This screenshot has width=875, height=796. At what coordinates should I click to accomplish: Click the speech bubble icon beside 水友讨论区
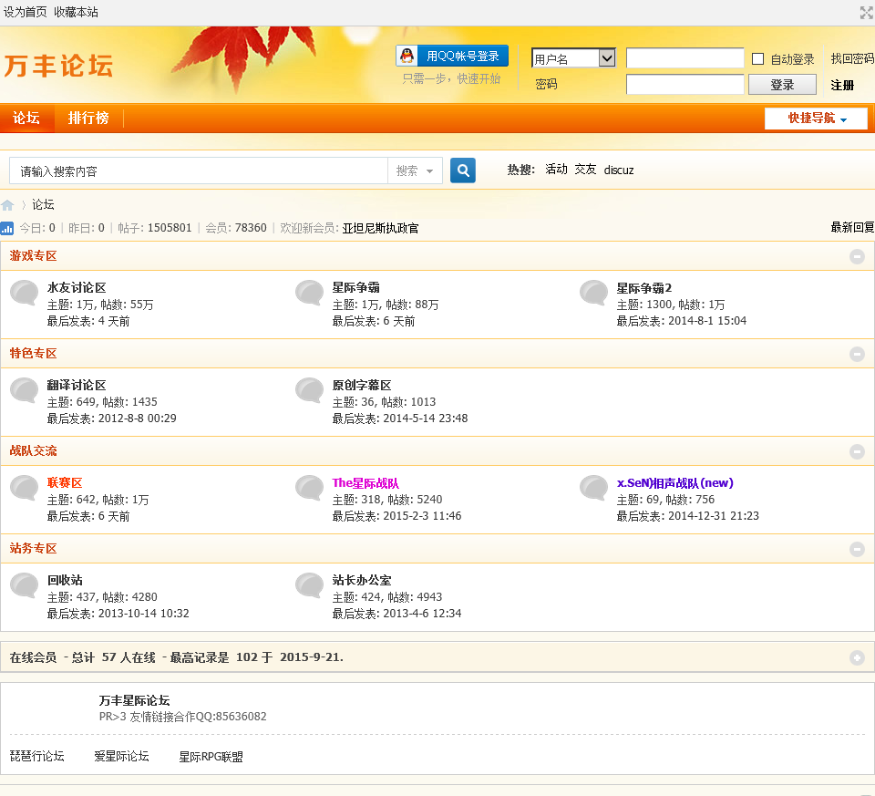25,293
